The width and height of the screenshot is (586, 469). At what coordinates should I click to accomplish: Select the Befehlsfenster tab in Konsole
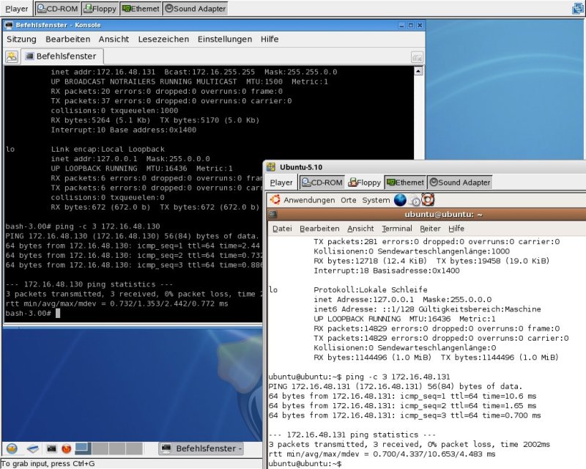coord(63,56)
